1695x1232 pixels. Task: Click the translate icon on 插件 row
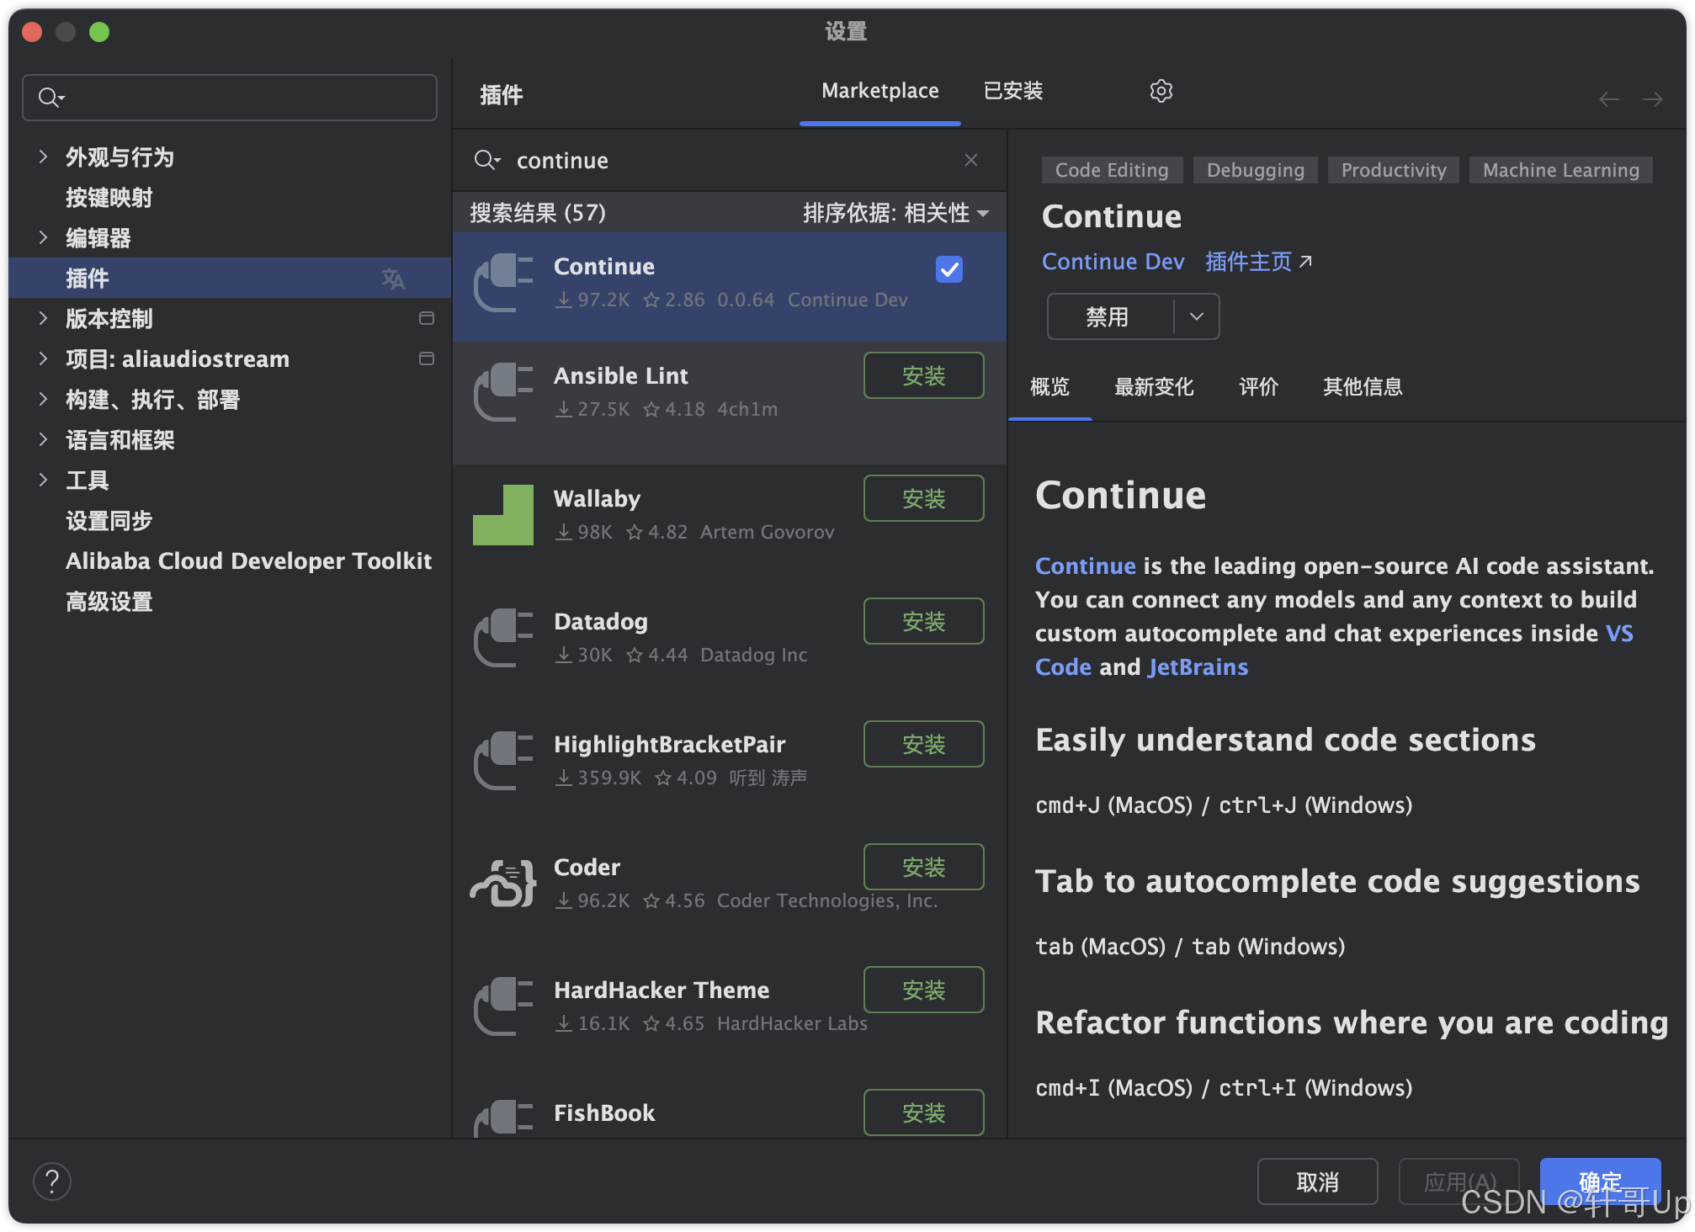(393, 279)
